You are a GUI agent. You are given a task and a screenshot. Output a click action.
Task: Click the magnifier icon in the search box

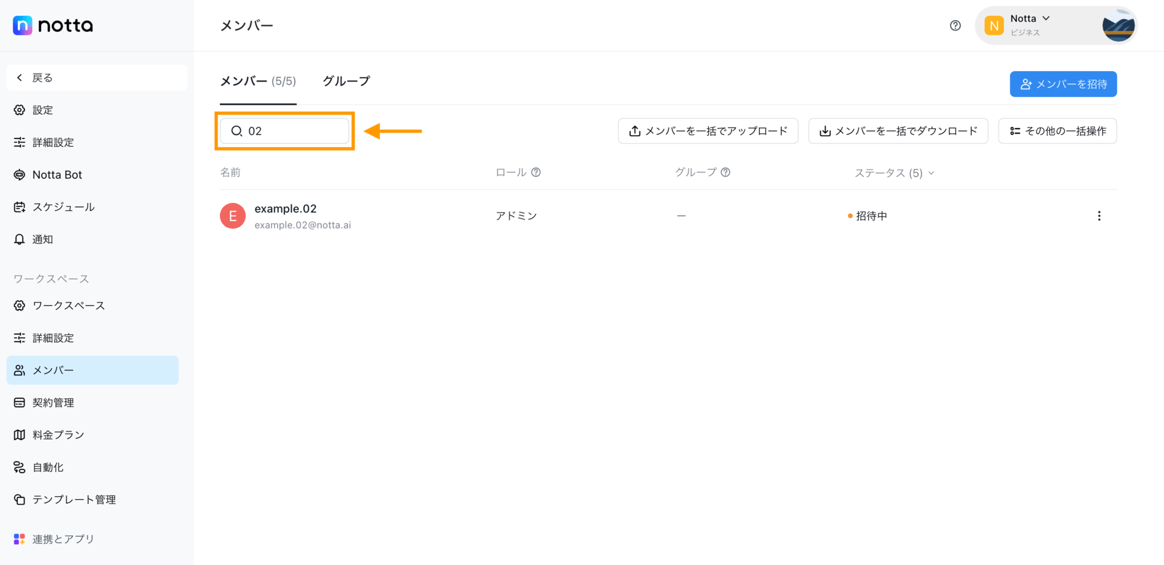[x=236, y=131]
